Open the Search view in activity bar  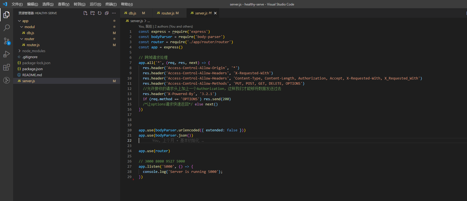(7, 28)
